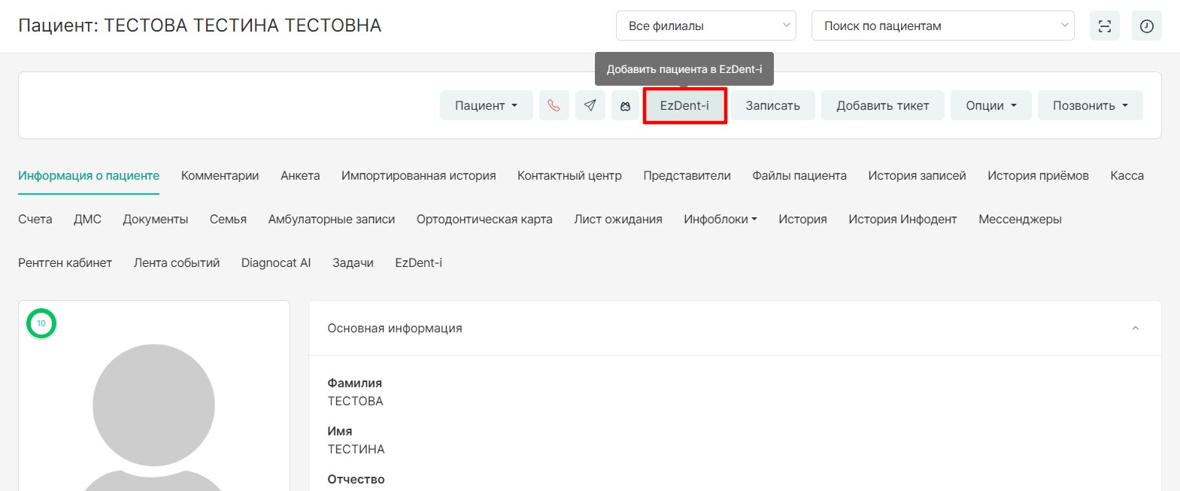This screenshot has height=491, width=1180.
Task: Open the EzDent-i tab in tab list
Action: (x=418, y=262)
